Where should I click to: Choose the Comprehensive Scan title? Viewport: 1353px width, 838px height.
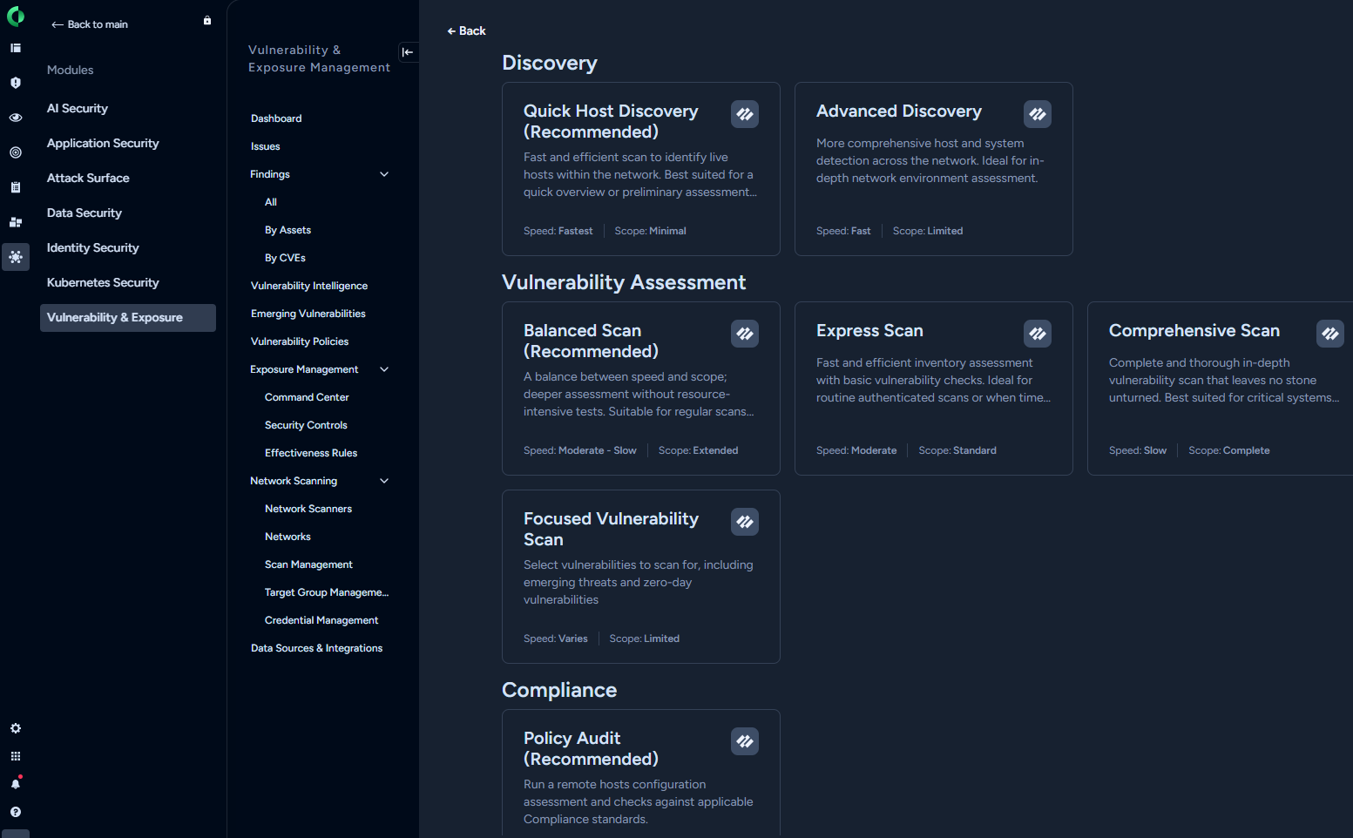coord(1194,331)
